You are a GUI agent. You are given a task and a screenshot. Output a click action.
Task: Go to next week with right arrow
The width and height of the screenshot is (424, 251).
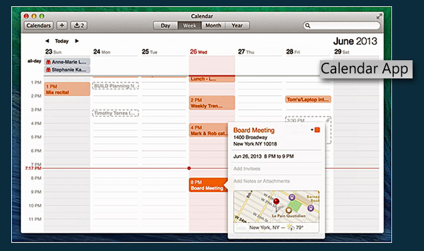(x=77, y=41)
